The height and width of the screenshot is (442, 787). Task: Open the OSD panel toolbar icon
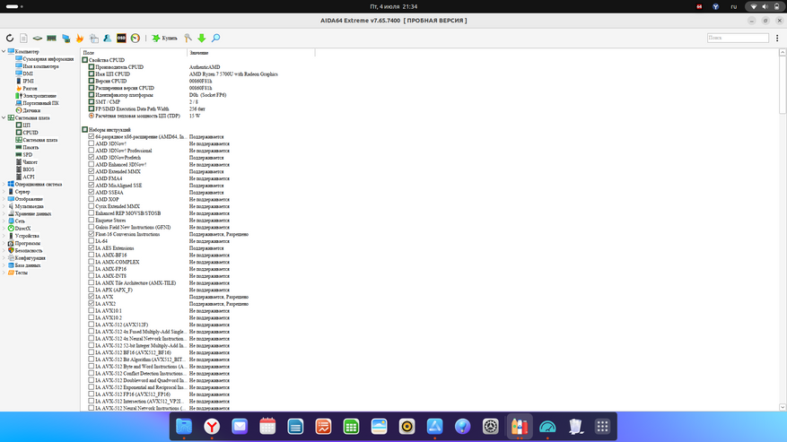(x=121, y=39)
